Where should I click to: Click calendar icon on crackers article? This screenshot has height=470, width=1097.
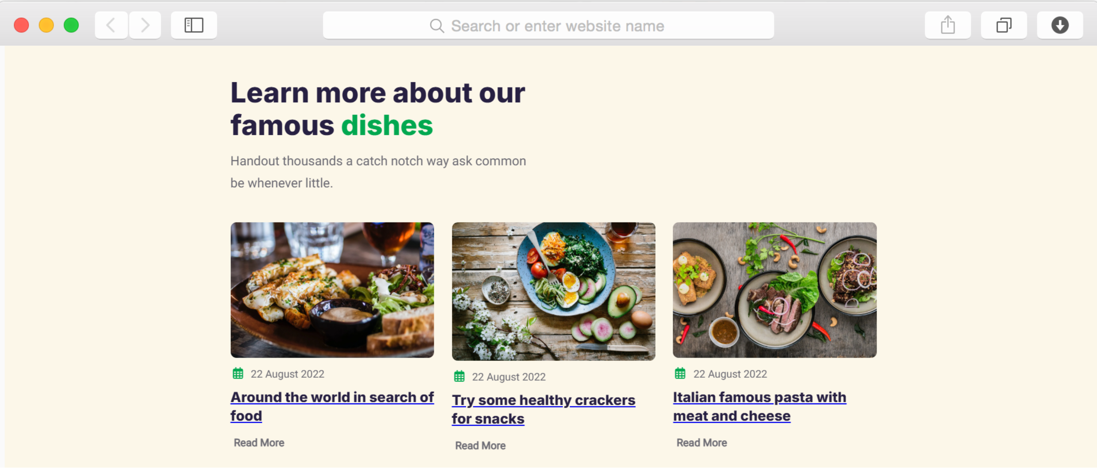tap(459, 376)
